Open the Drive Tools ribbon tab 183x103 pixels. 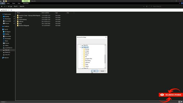pos(26,3)
